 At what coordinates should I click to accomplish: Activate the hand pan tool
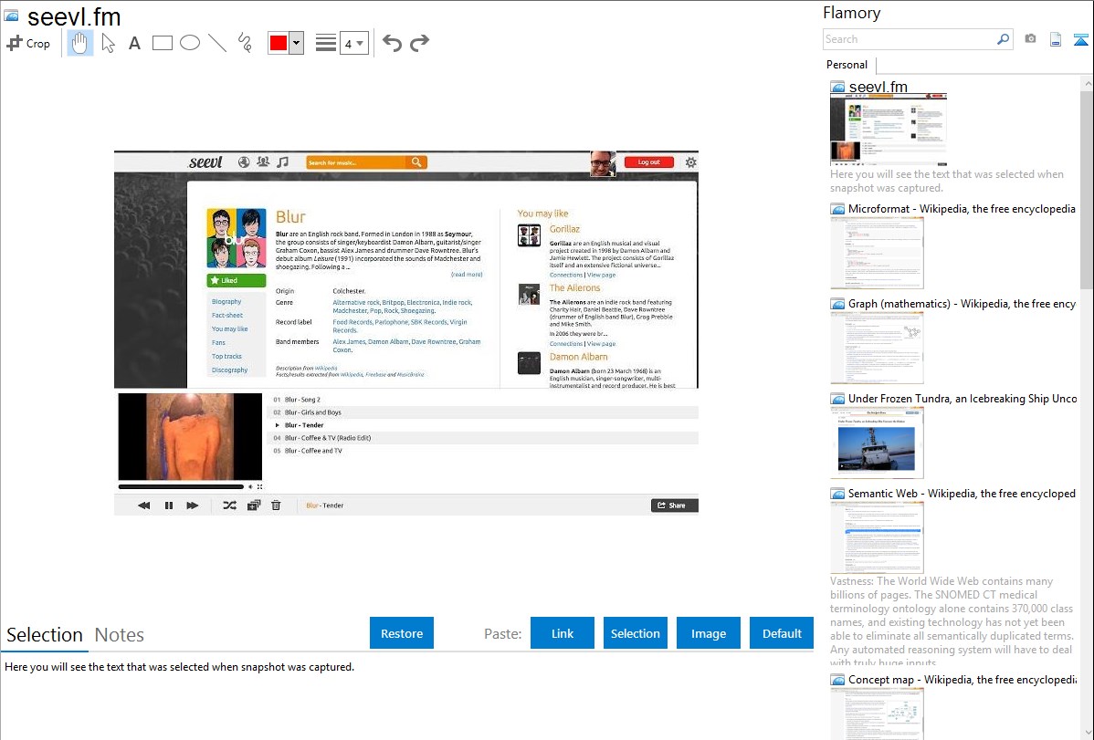(x=80, y=43)
